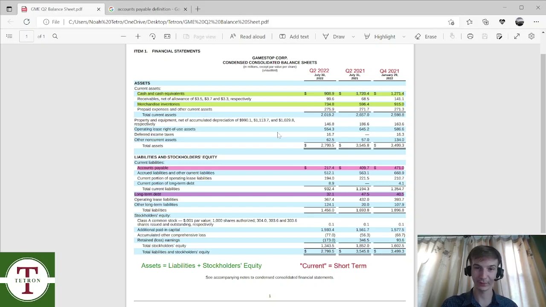Click the ITEM 1. FINANCIAL STATEMENTS heading

tap(167, 51)
